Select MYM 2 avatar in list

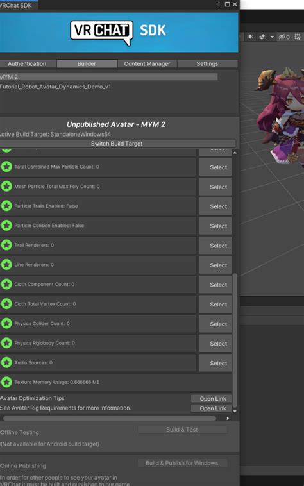click(108, 76)
